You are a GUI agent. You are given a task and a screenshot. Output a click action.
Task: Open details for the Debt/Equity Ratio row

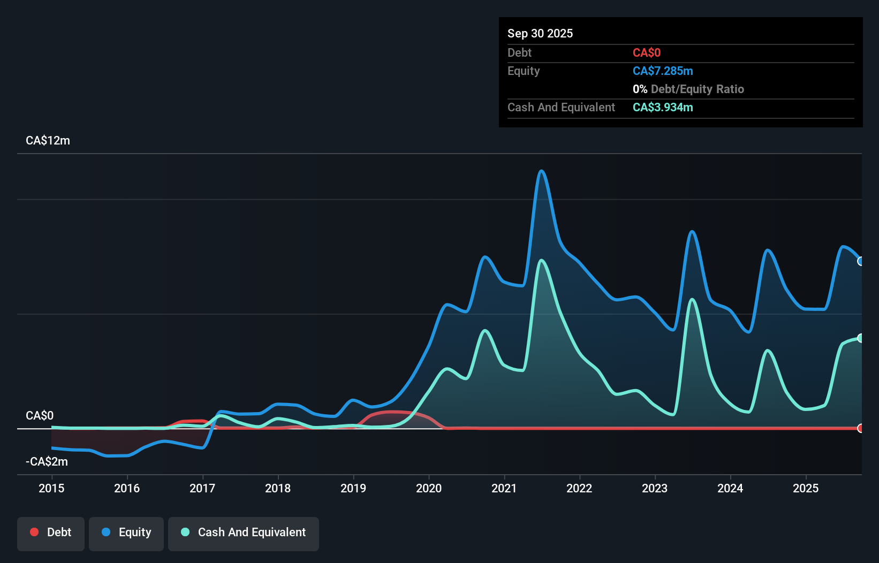tap(688, 89)
